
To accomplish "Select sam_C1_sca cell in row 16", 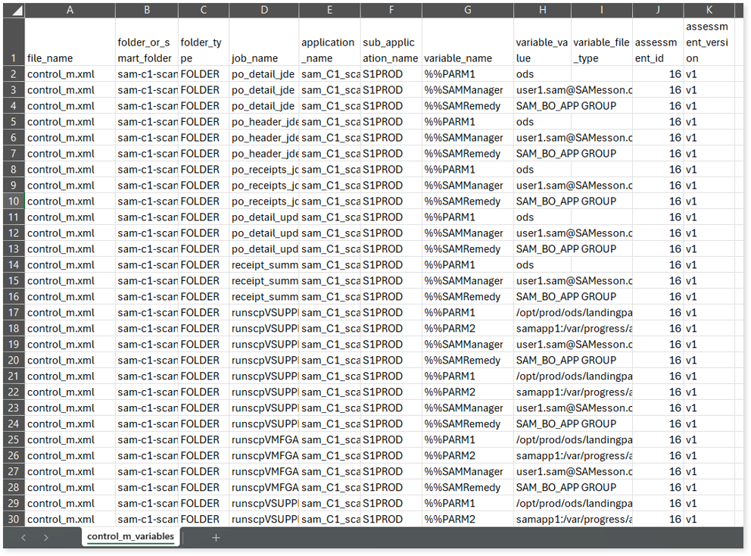I will point(329,297).
